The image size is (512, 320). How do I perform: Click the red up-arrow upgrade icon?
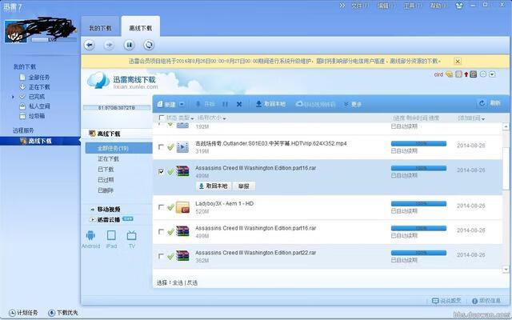466,74
